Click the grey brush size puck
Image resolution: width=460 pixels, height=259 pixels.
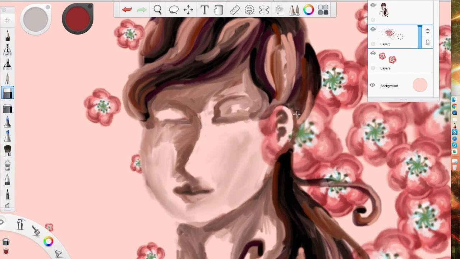click(36, 19)
